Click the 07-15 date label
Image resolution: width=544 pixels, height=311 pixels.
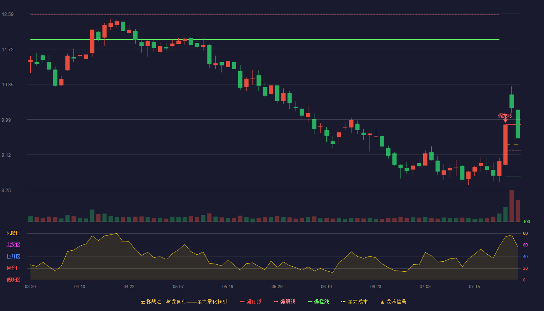pos(474,287)
